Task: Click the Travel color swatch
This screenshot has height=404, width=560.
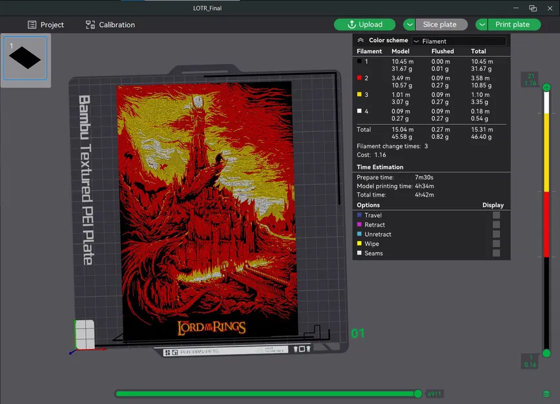Action: [359, 215]
